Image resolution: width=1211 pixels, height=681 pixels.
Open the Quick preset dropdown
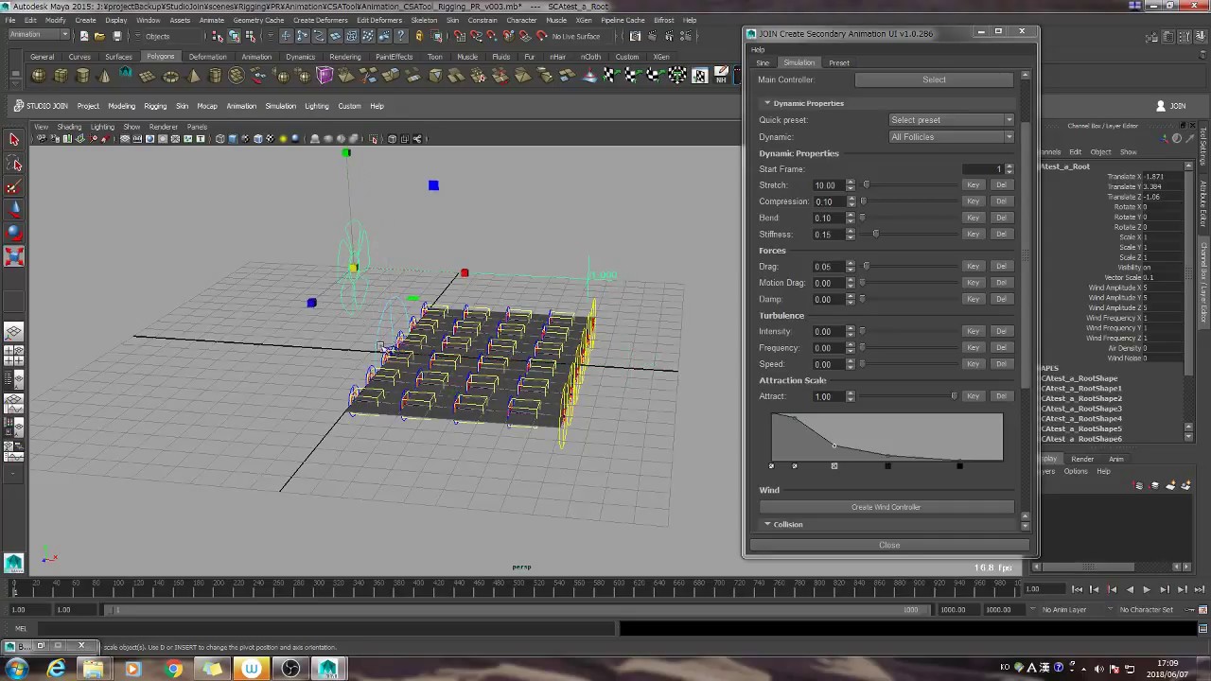coord(951,120)
